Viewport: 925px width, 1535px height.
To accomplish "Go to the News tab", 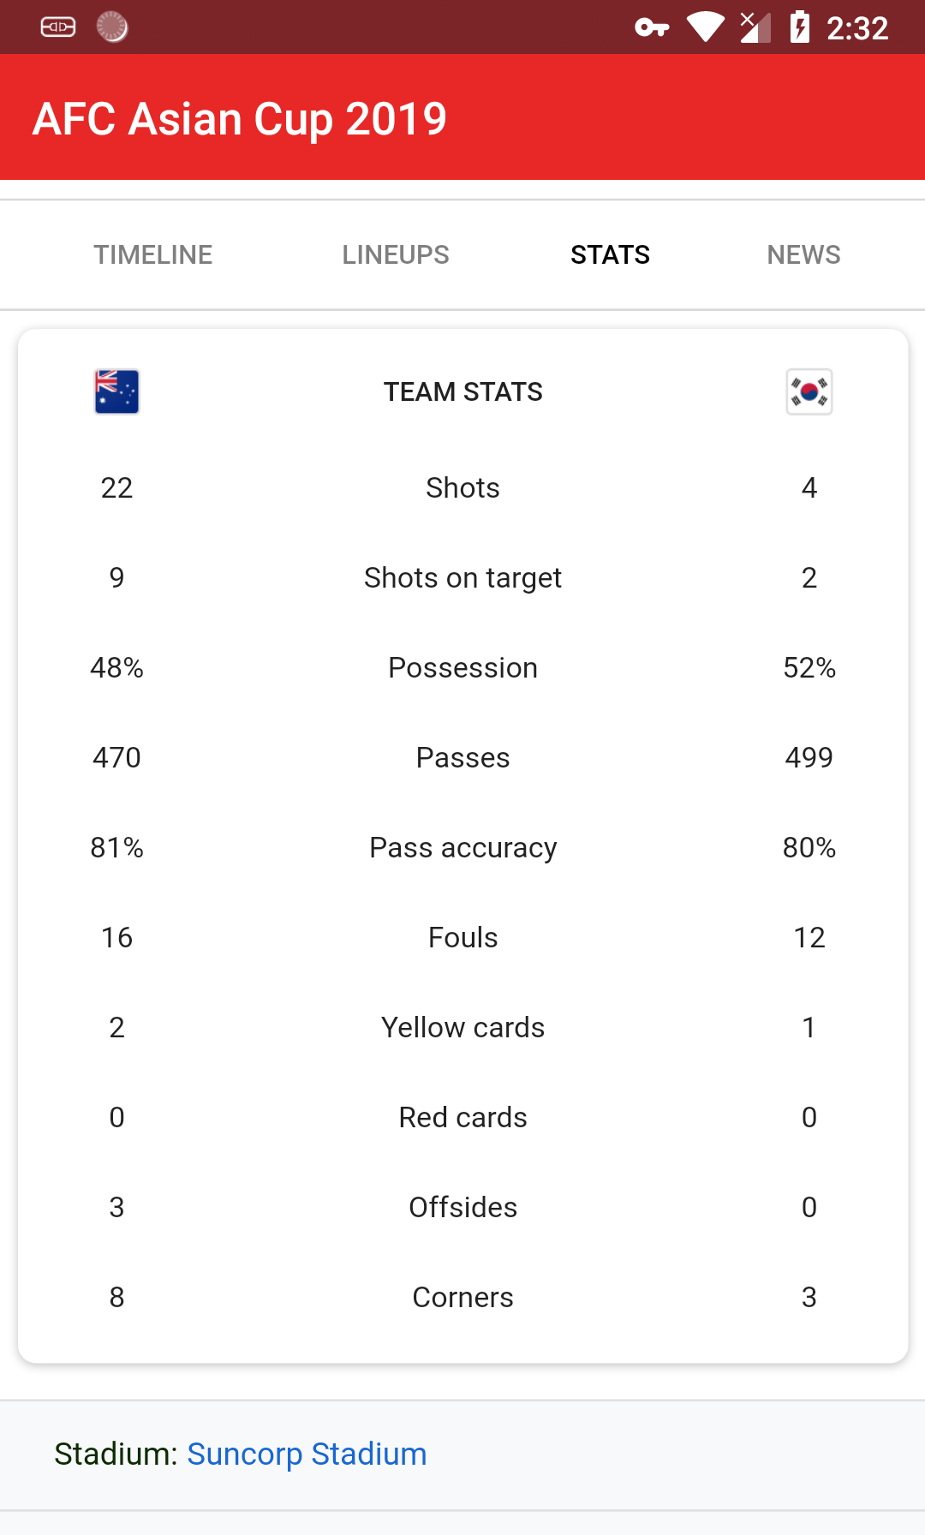I will click(803, 254).
